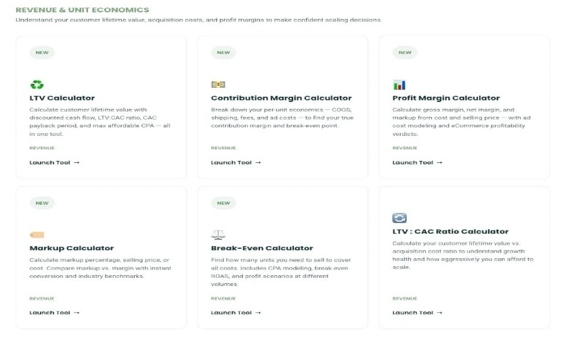Screen dimensions: 566x338
Task: Click the Markup Calculator tag icon
Action: click(x=37, y=235)
